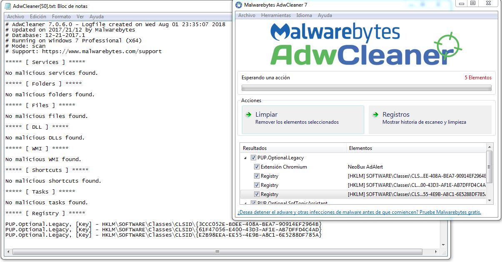Viewport: 502px width, 262px height.
Task: Click the green arrow icon beside Registros
Action: (376, 115)
